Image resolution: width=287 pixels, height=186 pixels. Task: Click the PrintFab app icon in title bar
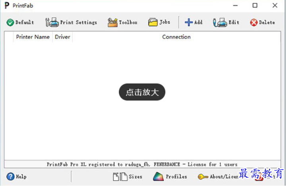pyautogui.click(x=7, y=6)
